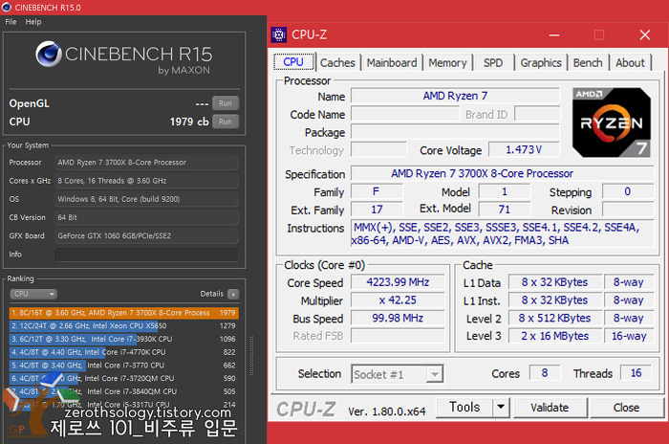Click the Level 2 cache value 8 x 512 KBytes
669x444 pixels.
pyautogui.click(x=554, y=319)
